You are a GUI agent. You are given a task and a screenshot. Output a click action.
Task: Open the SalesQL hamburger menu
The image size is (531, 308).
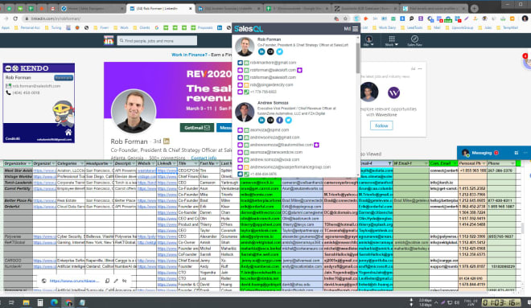click(x=355, y=29)
